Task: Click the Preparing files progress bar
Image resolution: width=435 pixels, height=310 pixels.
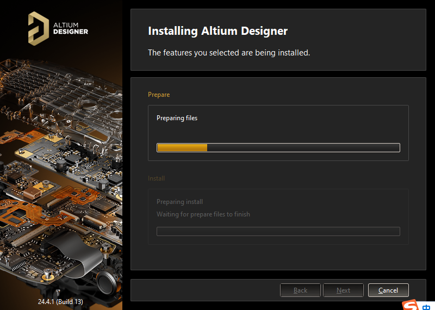Action: click(278, 147)
